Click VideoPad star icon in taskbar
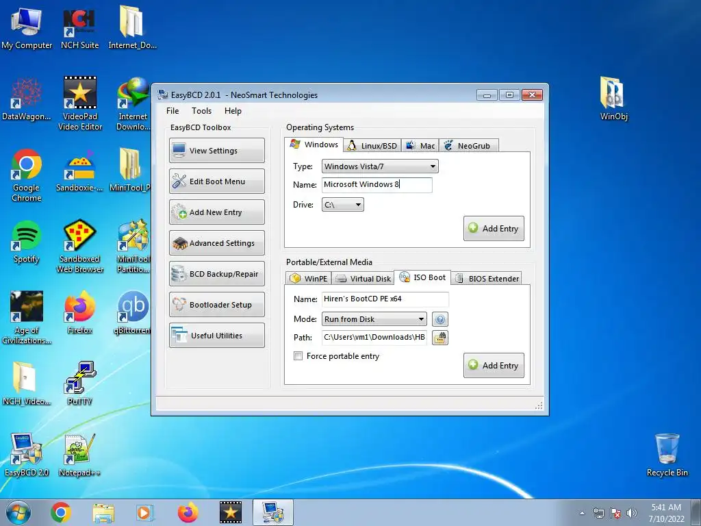701x526 pixels. coord(231,512)
